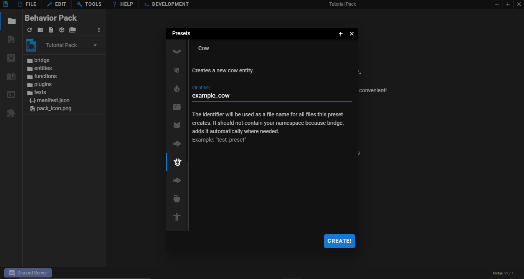Expand the Tutorial Pack project dropdown
The image size is (524, 279).
95,45
